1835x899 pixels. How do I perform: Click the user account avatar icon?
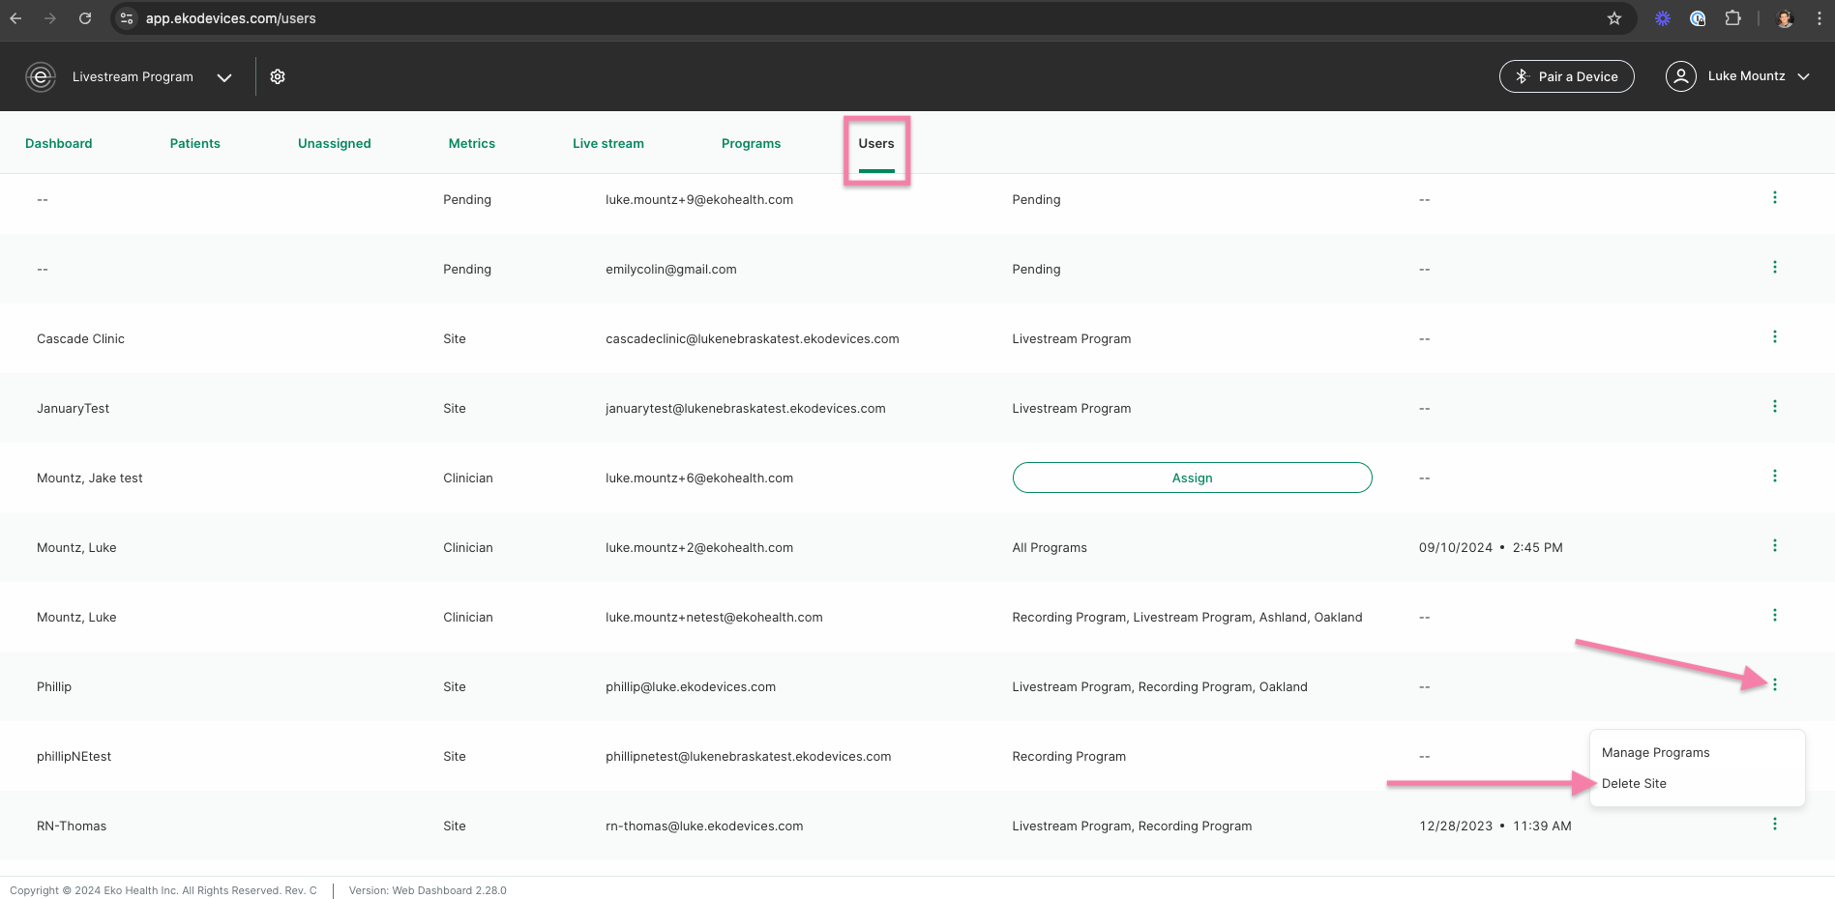pyautogui.click(x=1681, y=76)
